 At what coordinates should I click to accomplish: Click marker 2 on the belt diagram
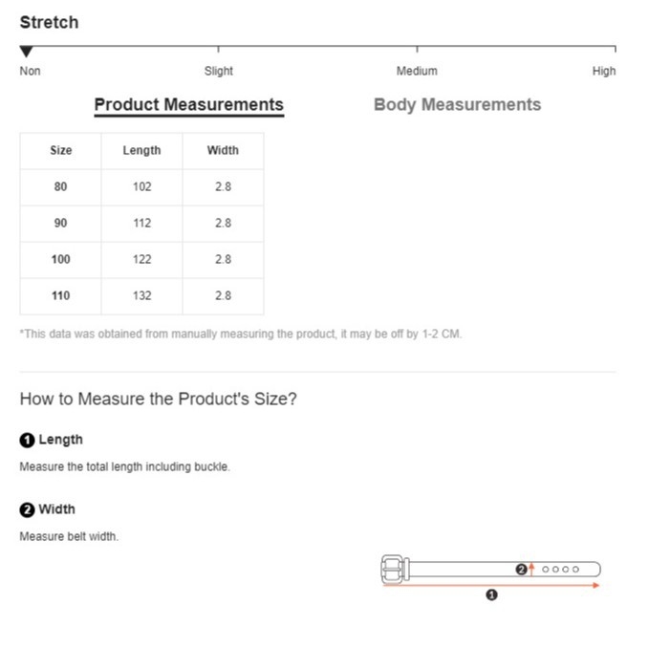[521, 570]
